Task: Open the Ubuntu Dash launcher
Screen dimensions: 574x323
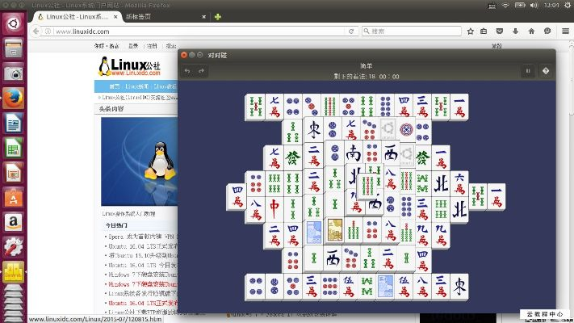Action: (14, 24)
